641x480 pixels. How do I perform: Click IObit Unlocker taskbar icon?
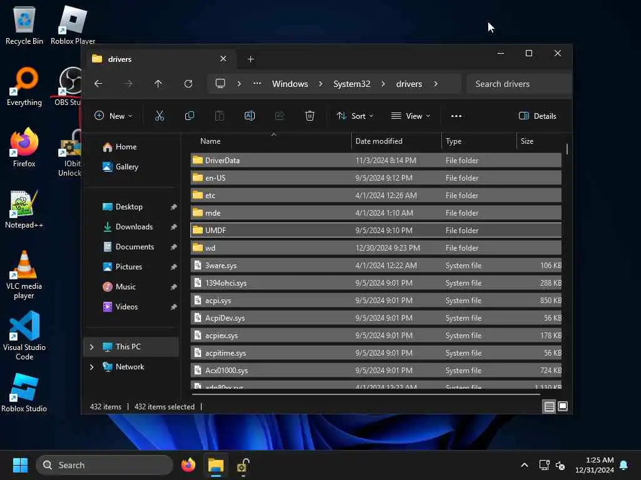[244, 465]
